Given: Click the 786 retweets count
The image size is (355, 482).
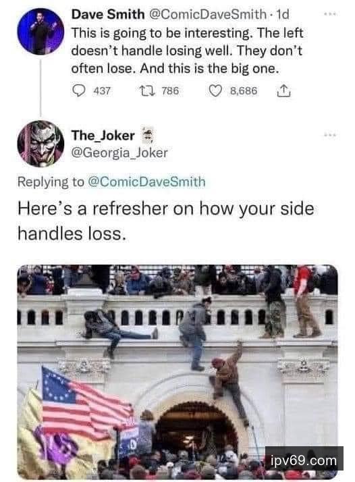Looking at the screenshot, I should coord(170,90).
